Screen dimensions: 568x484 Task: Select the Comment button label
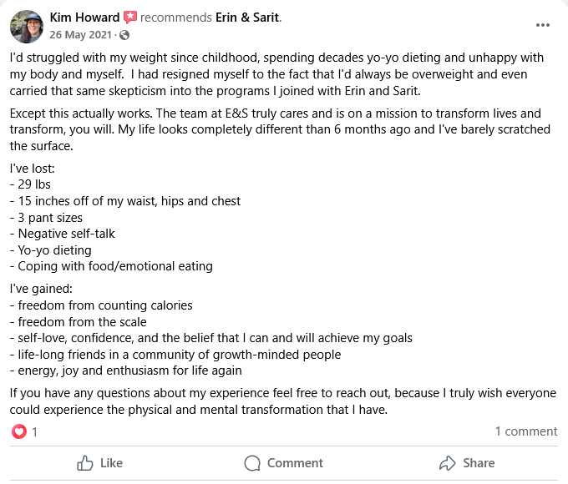click(x=295, y=463)
